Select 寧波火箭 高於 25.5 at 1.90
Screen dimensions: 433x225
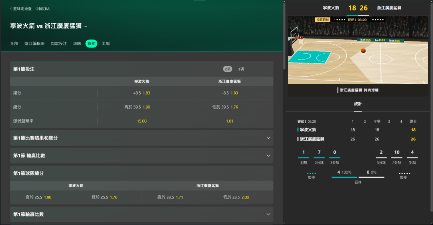point(38,197)
